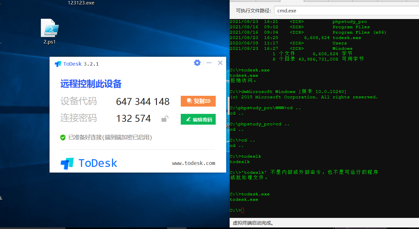This screenshot has height=229, width=419.
Task: Click the 远程控制此设备 heading
Action: 91,84
